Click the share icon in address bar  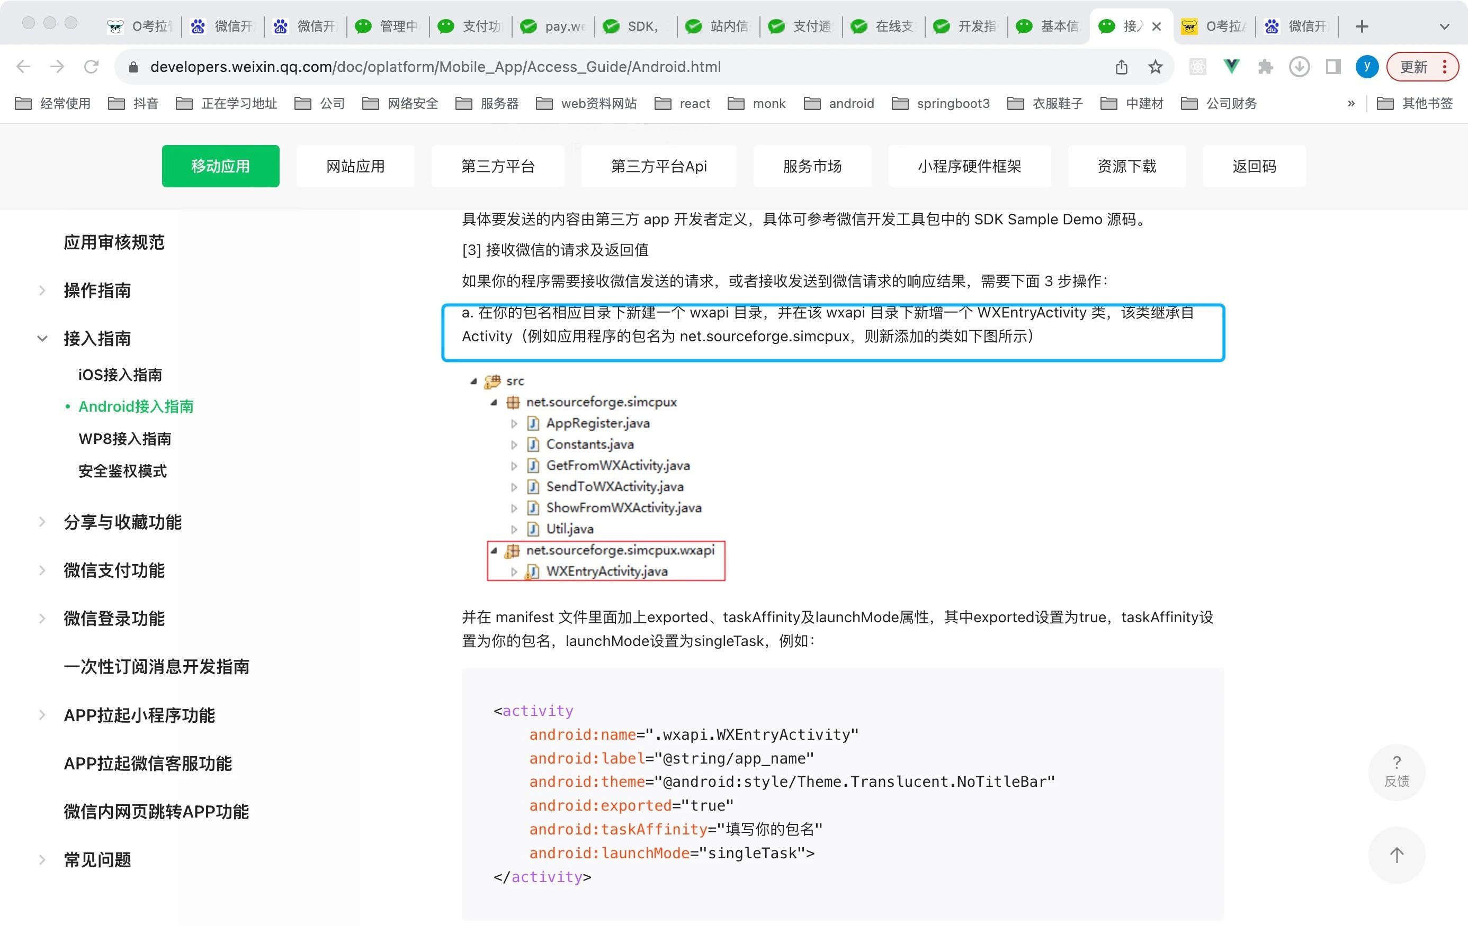click(1121, 66)
